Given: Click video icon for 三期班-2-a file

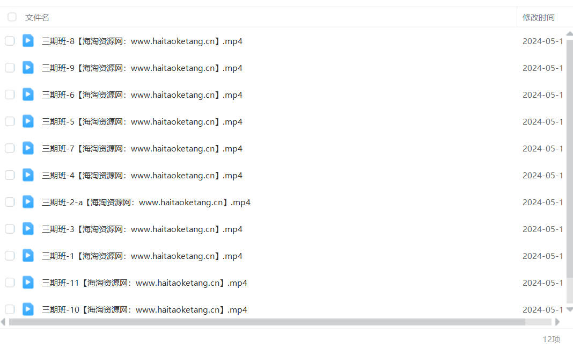Looking at the screenshot, I should (x=28, y=201).
